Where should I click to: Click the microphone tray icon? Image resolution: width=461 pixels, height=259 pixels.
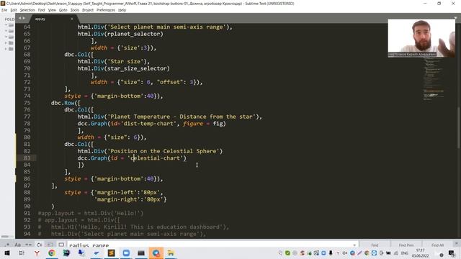tap(331, 253)
